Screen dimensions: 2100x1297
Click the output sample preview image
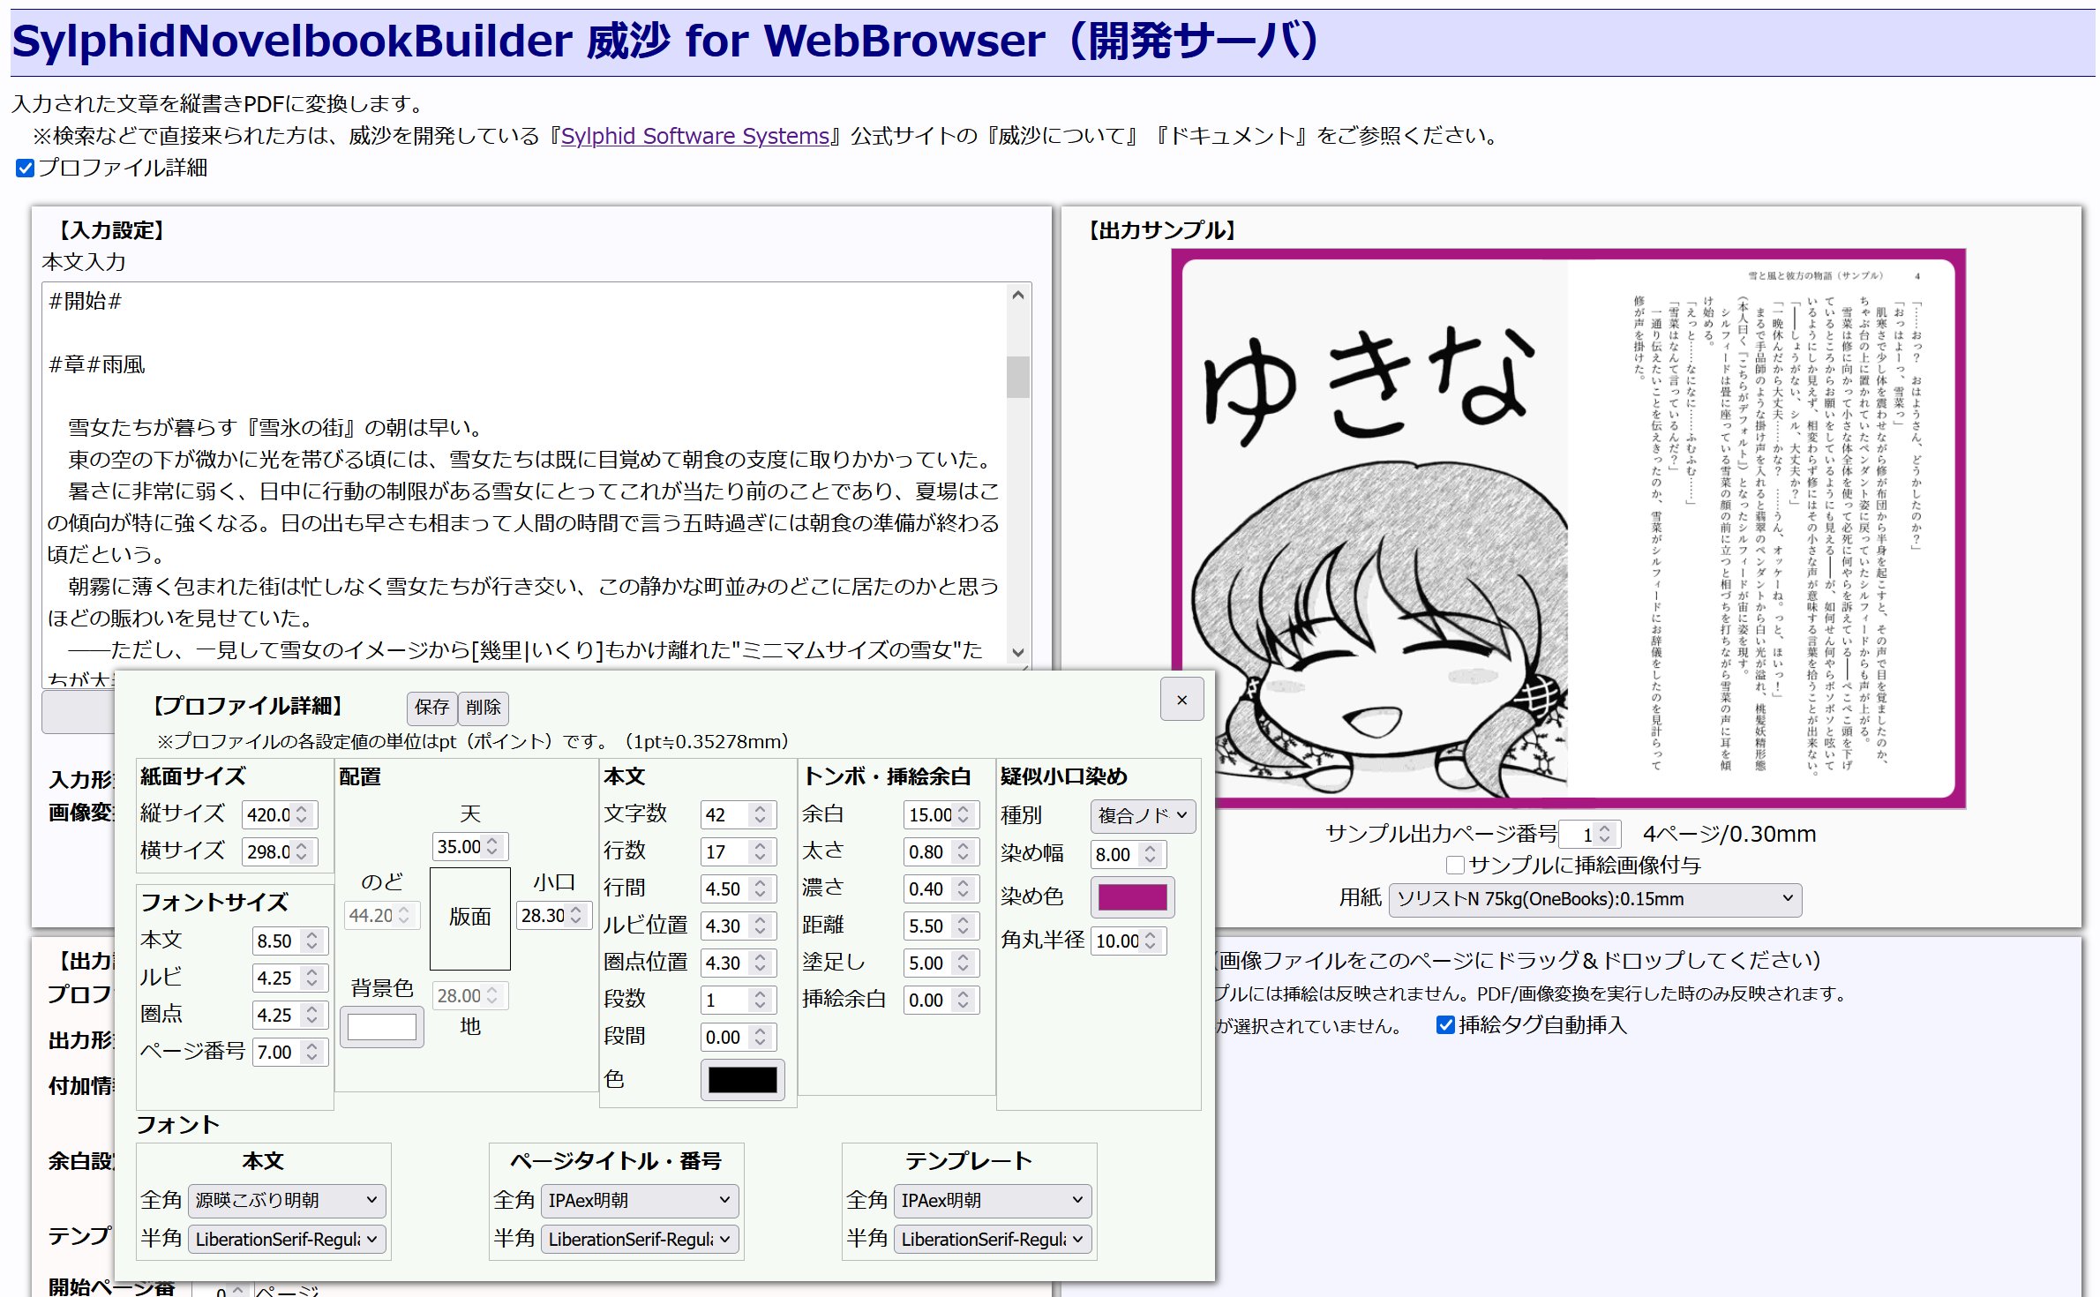point(1568,529)
